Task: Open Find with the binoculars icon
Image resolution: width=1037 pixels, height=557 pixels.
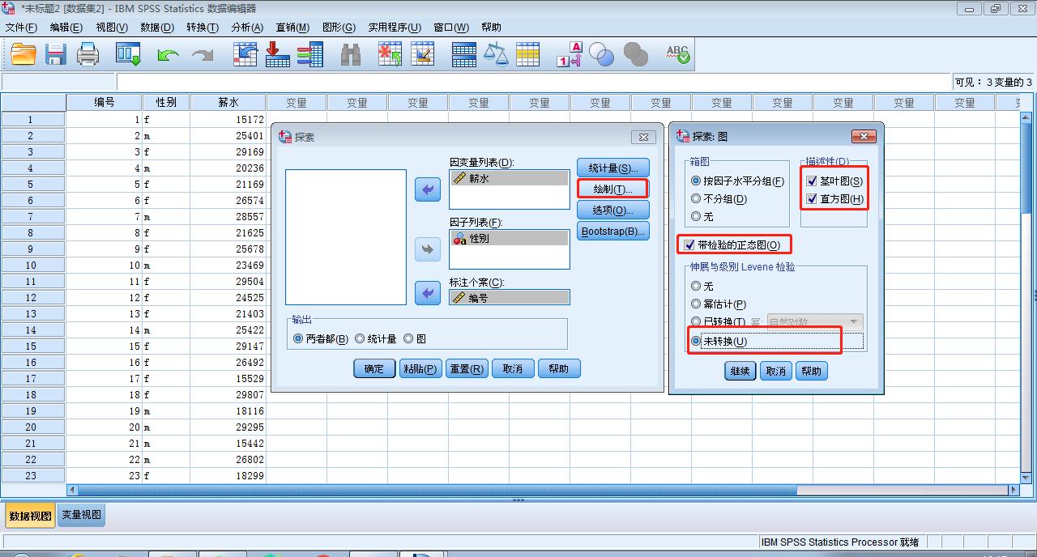Action: tap(351, 54)
